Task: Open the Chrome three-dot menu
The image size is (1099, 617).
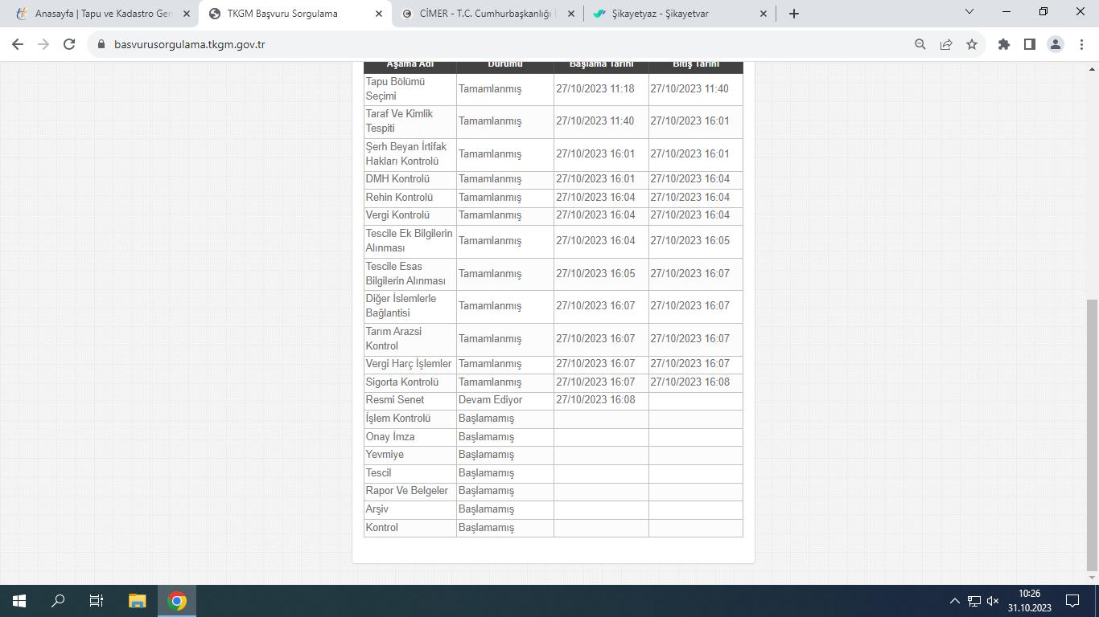Action: pyautogui.click(x=1081, y=44)
